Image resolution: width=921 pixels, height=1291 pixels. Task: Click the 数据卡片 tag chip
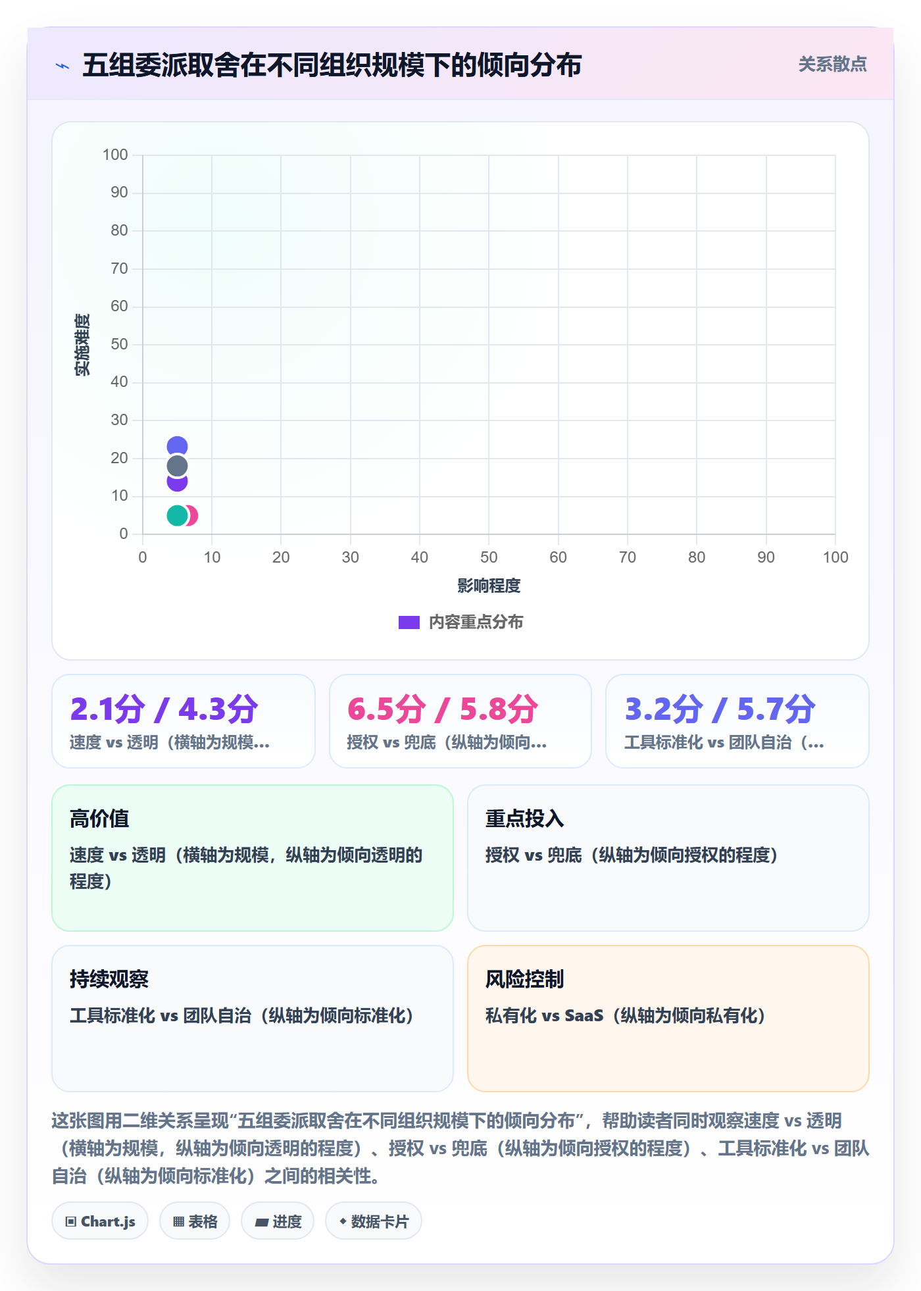pyautogui.click(x=374, y=1221)
